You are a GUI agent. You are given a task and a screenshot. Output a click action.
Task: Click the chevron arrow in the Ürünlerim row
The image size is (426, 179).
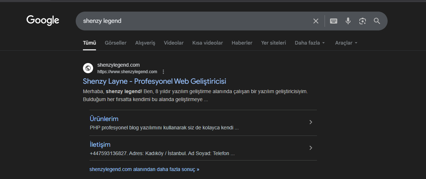coord(311,122)
